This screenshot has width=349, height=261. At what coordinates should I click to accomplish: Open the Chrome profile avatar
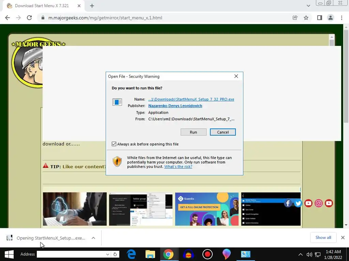pos(331,18)
